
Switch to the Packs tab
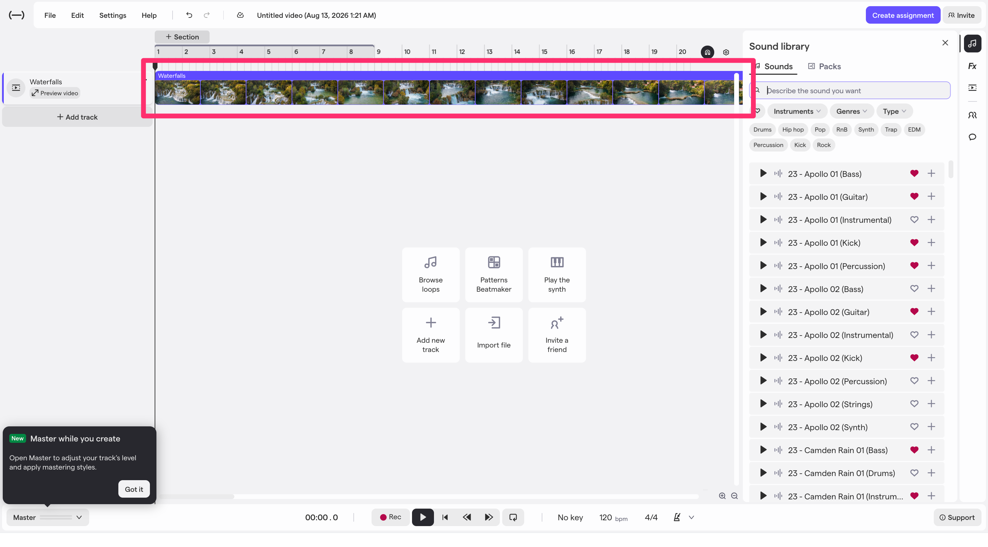pyautogui.click(x=824, y=66)
